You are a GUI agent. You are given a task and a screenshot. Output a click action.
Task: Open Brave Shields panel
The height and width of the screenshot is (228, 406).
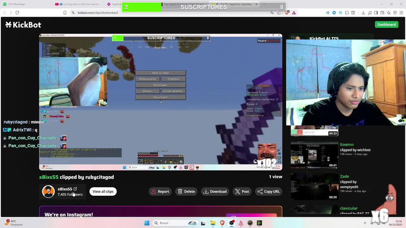(287, 13)
